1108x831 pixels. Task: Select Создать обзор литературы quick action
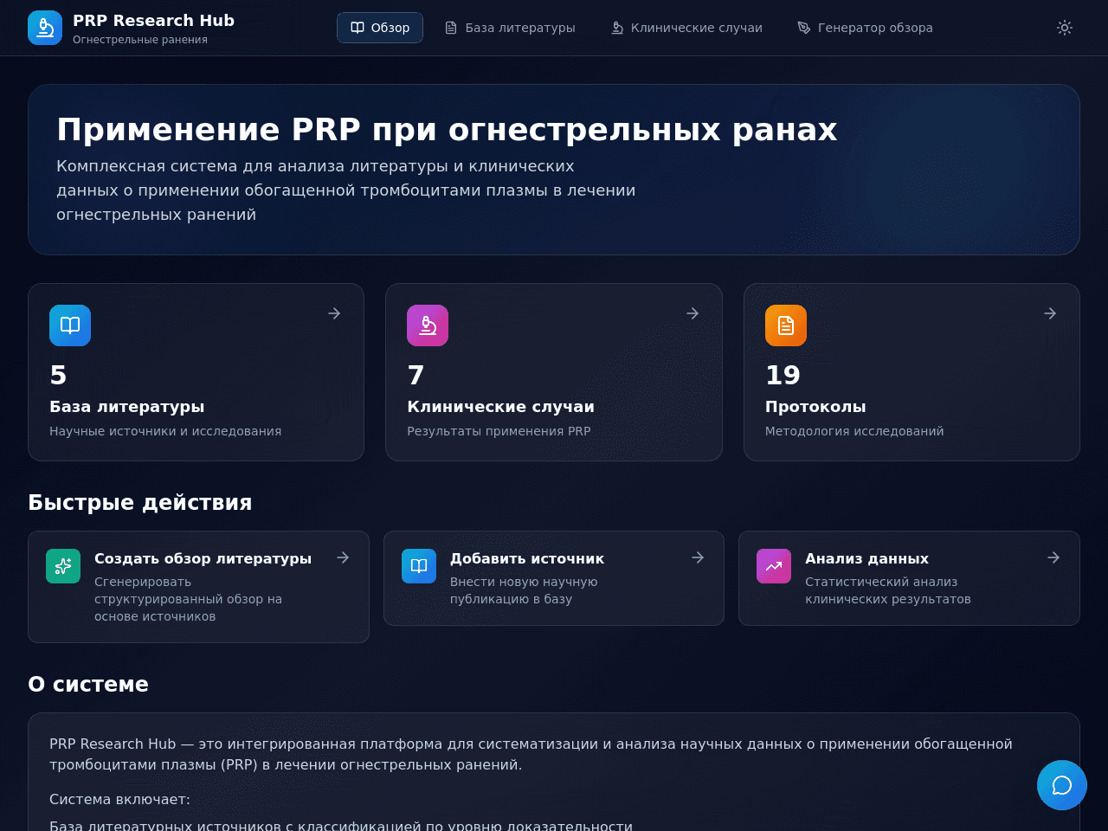[198, 587]
